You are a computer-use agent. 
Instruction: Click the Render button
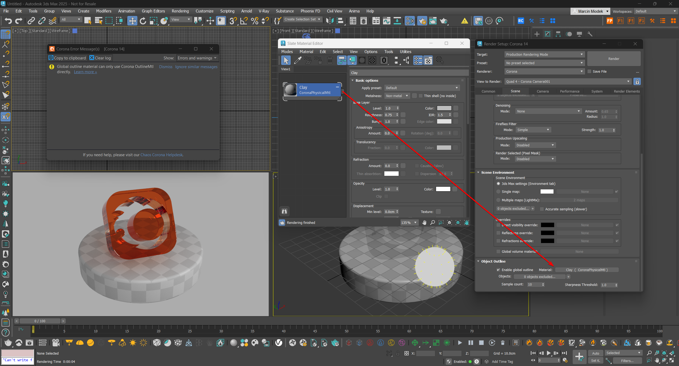pyautogui.click(x=614, y=59)
